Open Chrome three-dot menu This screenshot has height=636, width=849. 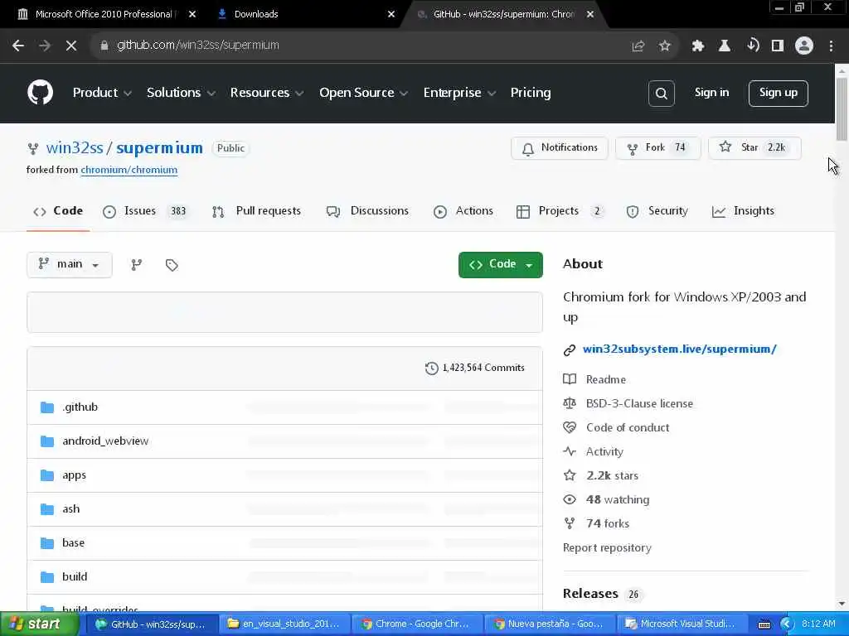click(831, 46)
